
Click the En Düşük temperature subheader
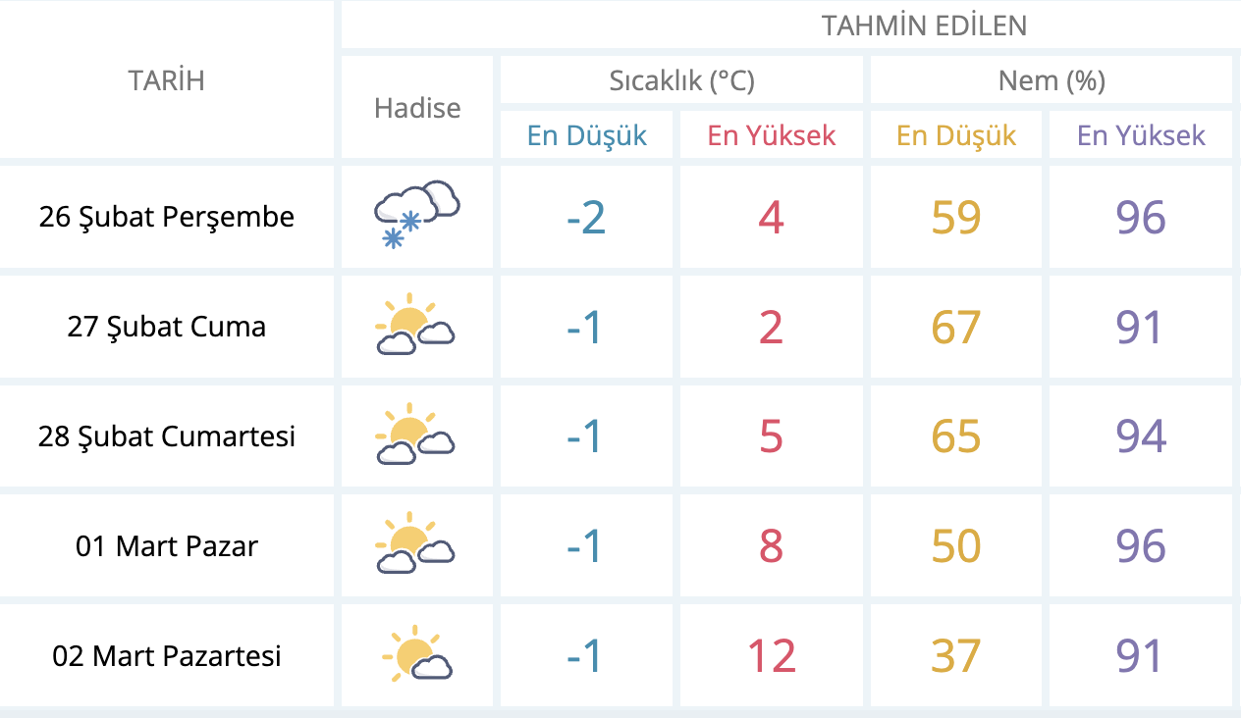pyautogui.click(x=587, y=135)
